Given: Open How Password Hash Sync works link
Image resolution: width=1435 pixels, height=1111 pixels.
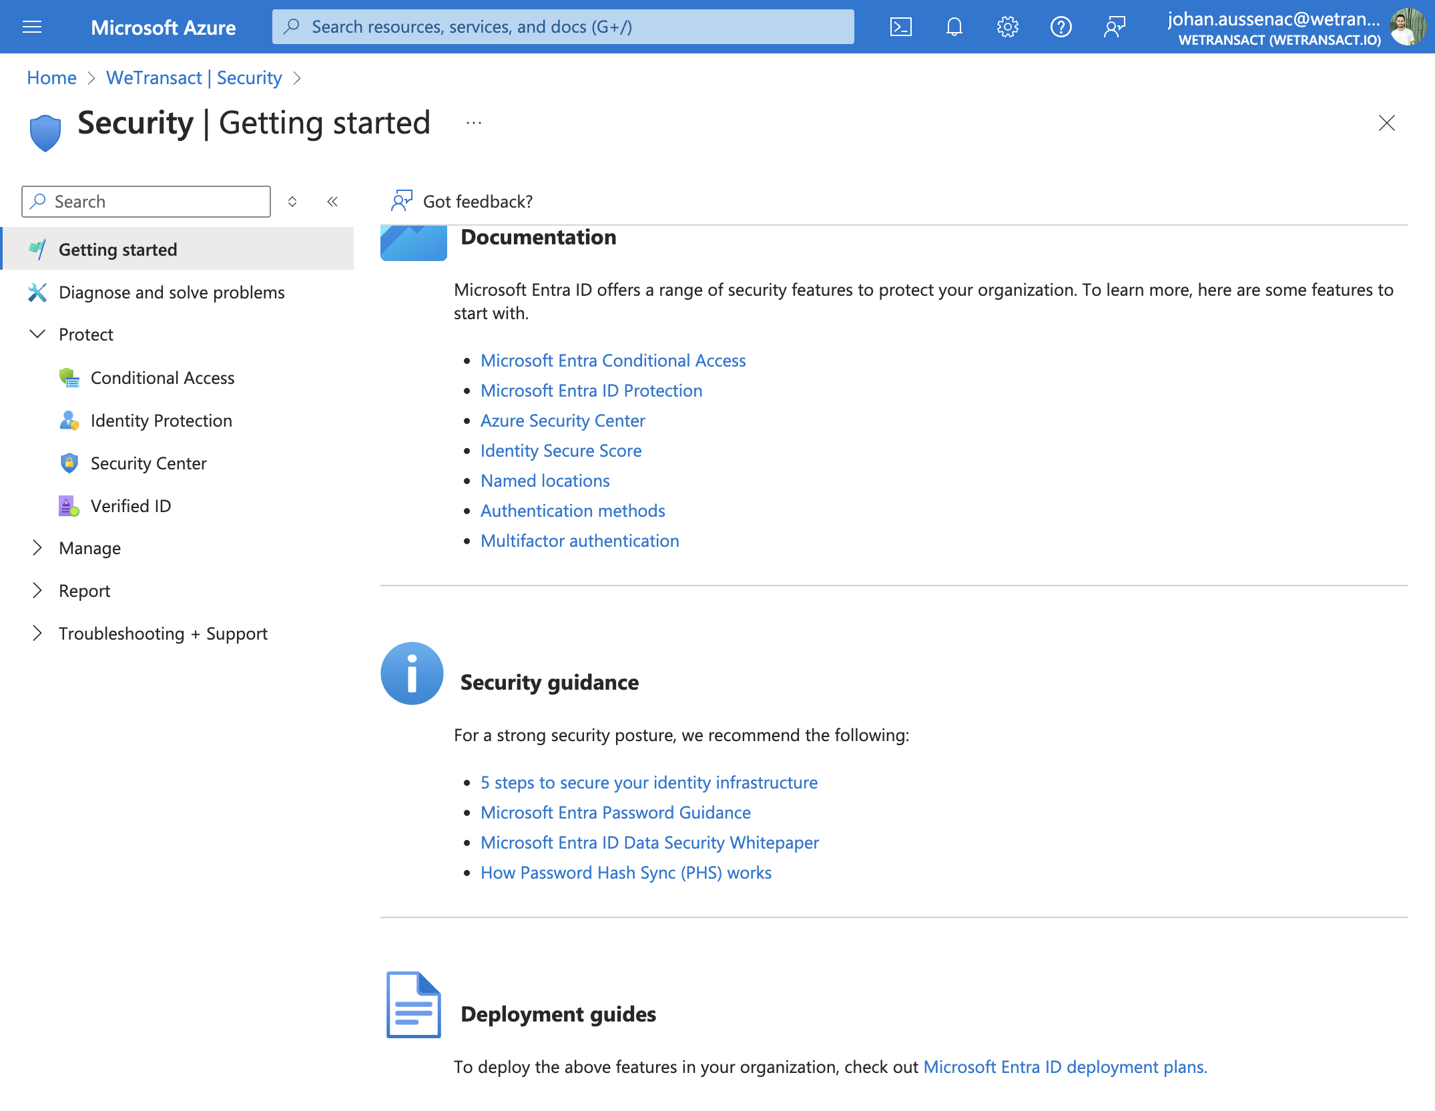Looking at the screenshot, I should point(625,873).
